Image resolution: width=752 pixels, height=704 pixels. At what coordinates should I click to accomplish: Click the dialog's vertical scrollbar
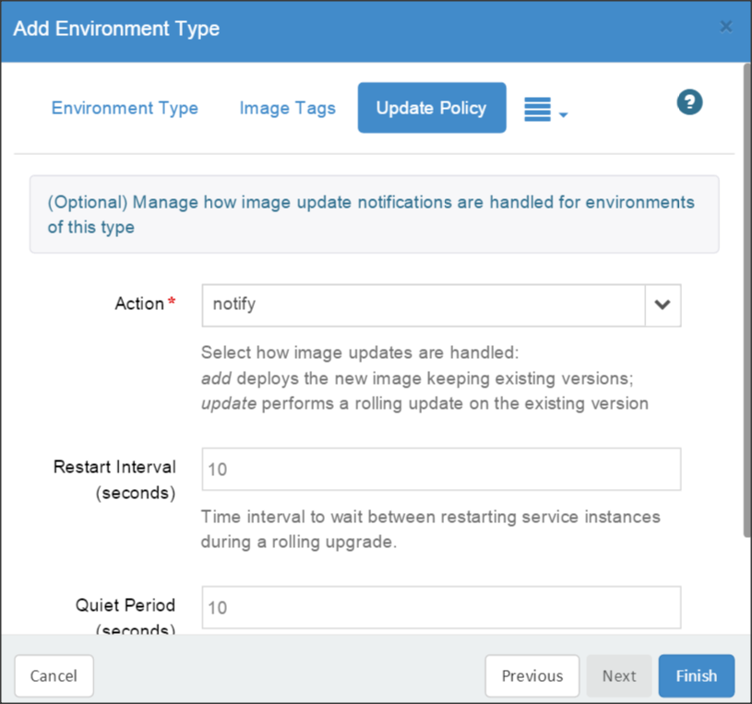point(746,304)
